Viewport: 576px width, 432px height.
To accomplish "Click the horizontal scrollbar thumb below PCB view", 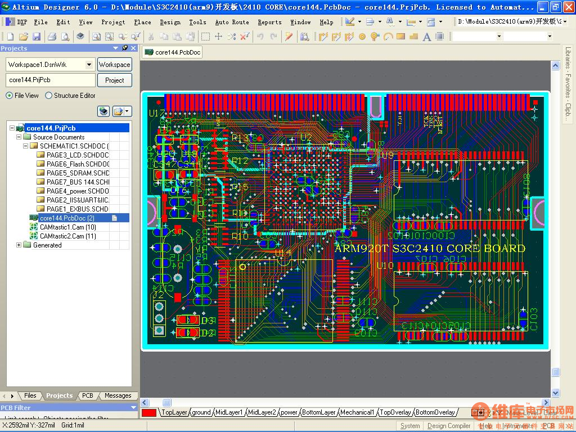I will 166,402.
